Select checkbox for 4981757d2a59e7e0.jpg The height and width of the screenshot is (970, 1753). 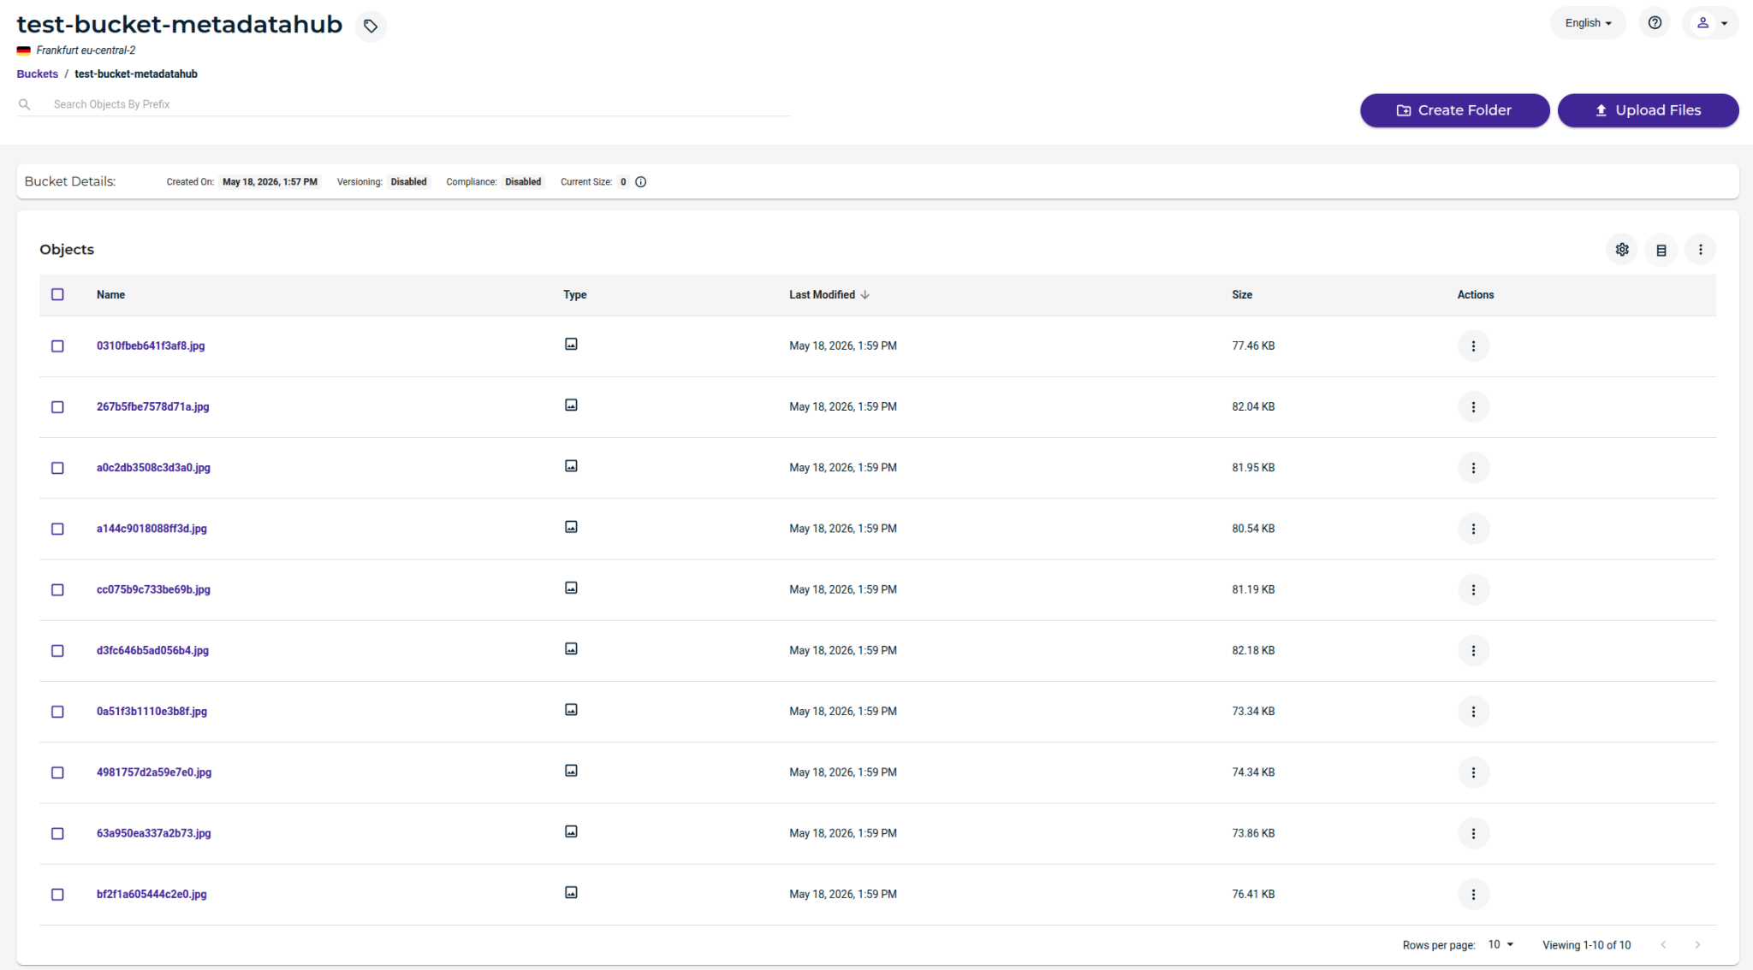click(57, 772)
